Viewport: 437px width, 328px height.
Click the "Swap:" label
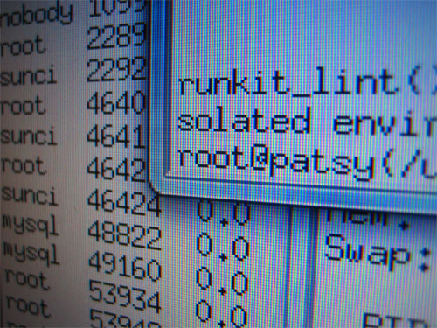tap(378, 253)
